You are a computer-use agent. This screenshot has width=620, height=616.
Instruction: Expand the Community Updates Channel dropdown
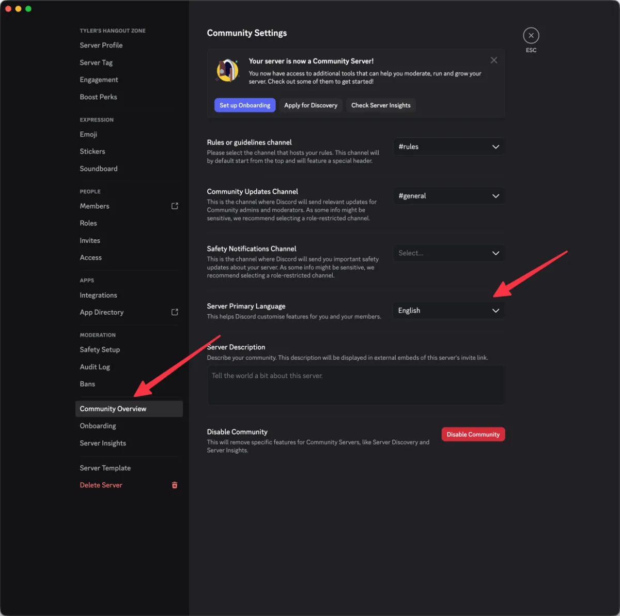[x=448, y=196]
